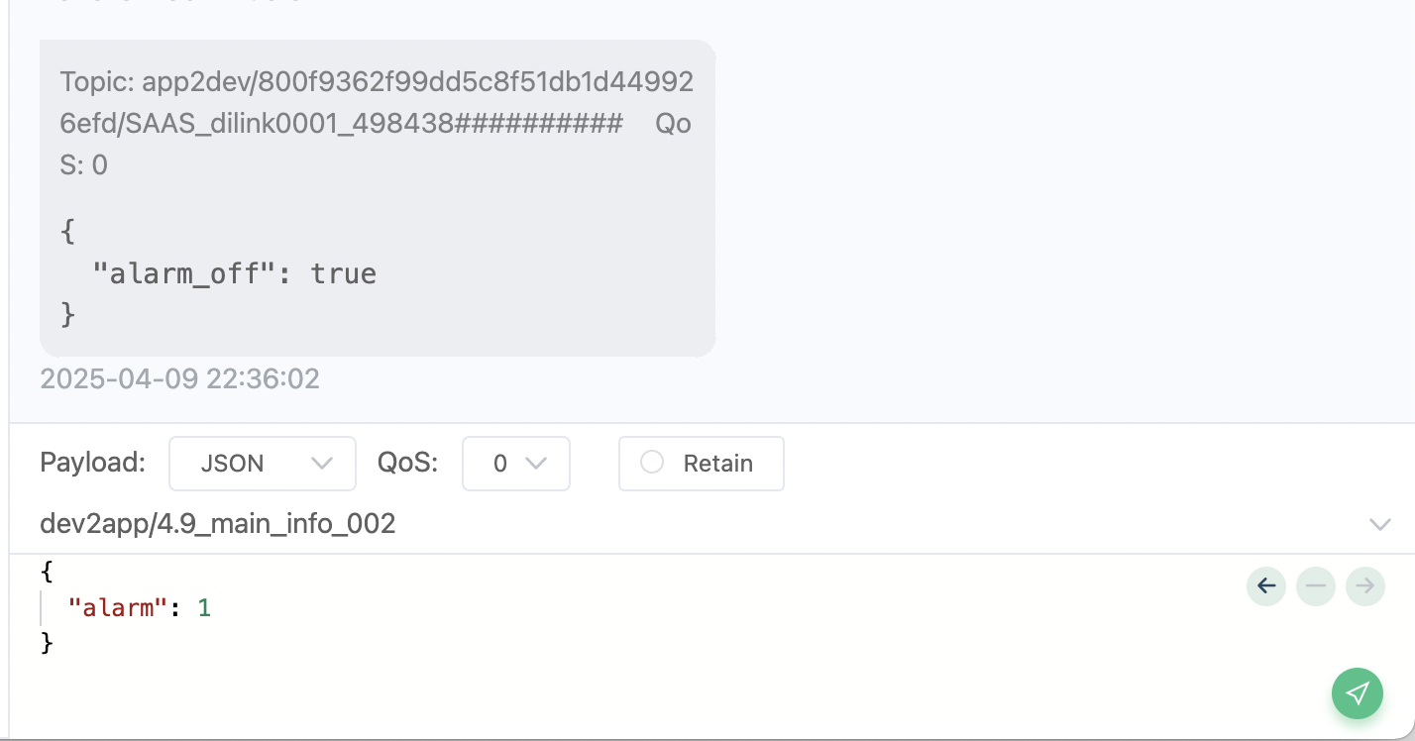Image resolution: width=1415 pixels, height=741 pixels.
Task: Open the QoS level dropdown
Action: [516, 463]
